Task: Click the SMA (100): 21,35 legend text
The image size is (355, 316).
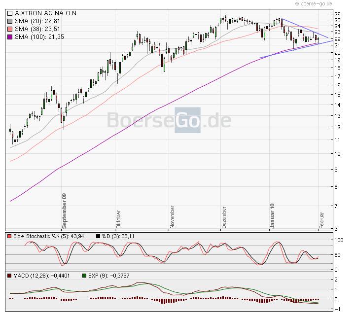Action: click(x=39, y=37)
